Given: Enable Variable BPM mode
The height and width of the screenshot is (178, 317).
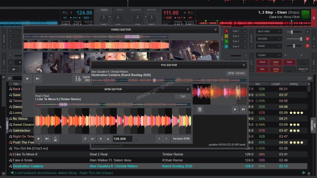Looking at the screenshot, I should point(181,138).
